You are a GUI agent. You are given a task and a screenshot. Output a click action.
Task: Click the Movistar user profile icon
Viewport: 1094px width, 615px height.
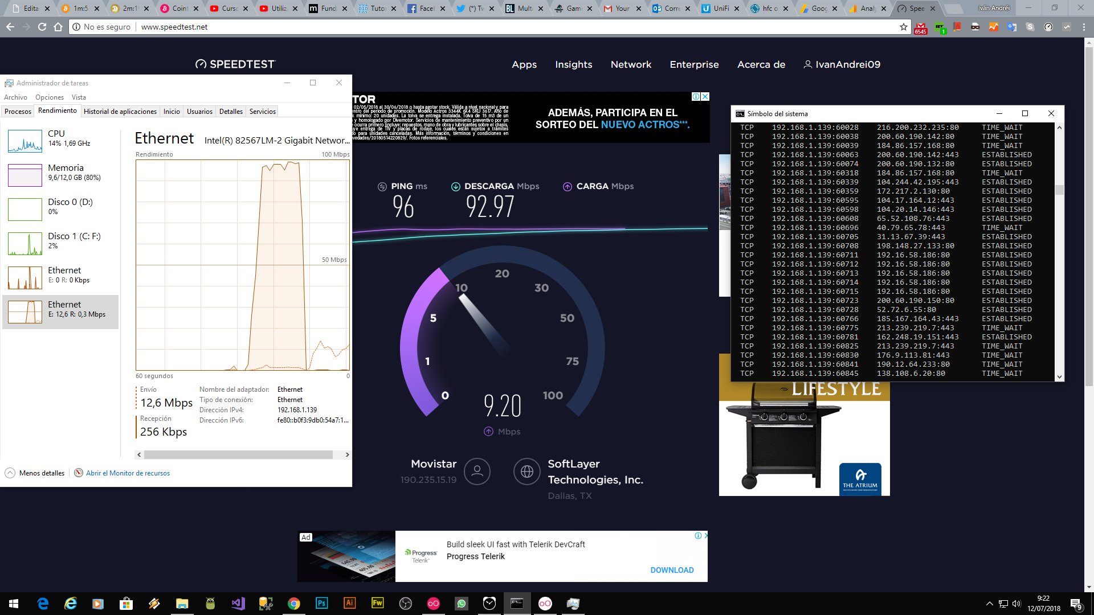click(477, 471)
